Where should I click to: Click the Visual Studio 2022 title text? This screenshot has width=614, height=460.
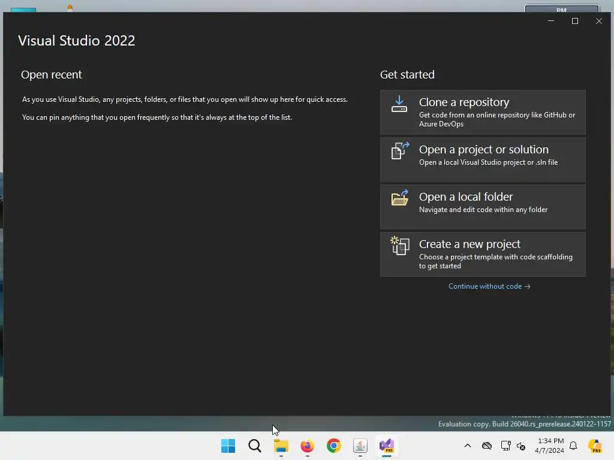tap(76, 41)
